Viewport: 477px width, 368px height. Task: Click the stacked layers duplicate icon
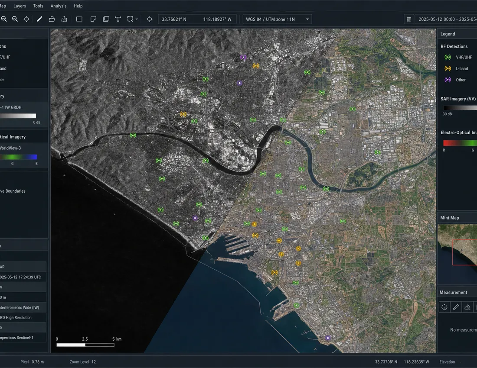(106, 19)
